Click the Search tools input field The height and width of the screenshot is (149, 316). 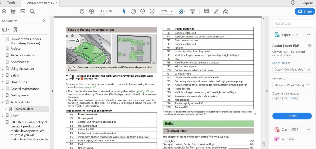tap(294, 24)
